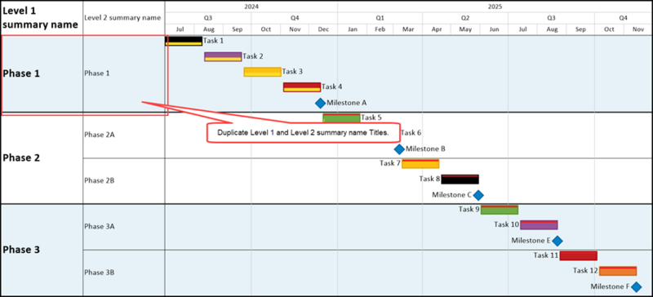653x297 pixels.
Task: Click the "Milestone C" label text
Action: (x=452, y=194)
